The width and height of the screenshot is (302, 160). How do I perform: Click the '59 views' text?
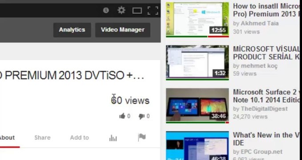pyautogui.click(x=245, y=73)
